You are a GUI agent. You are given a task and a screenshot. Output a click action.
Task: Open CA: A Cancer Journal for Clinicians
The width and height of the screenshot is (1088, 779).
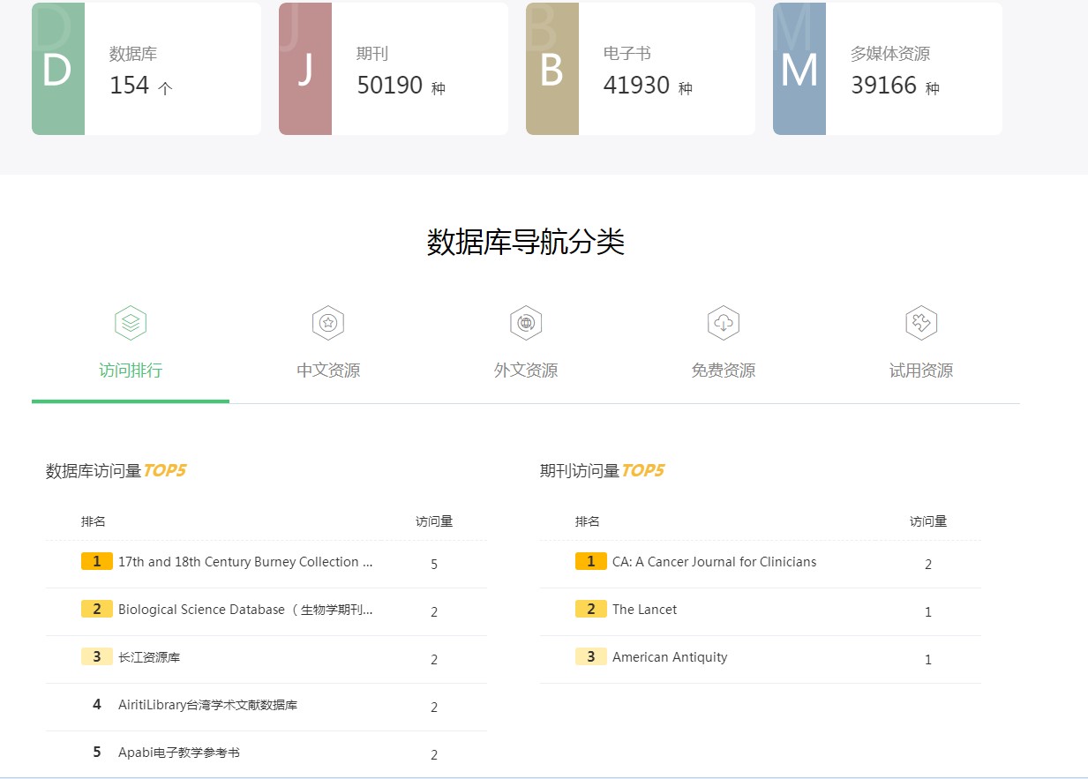[x=714, y=562]
